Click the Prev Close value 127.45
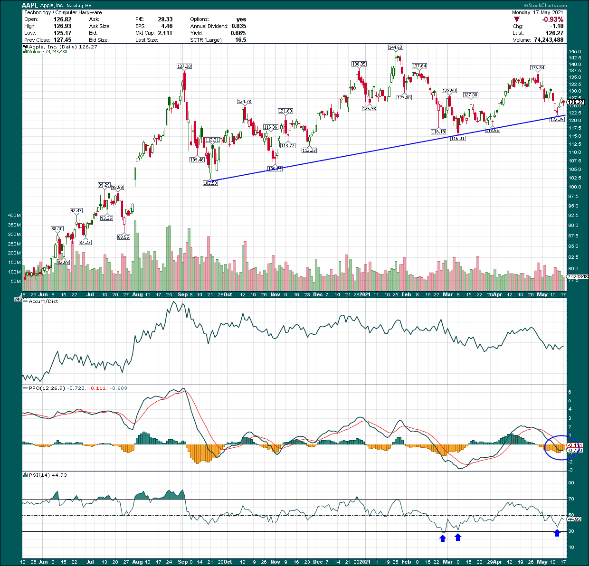 coord(63,40)
